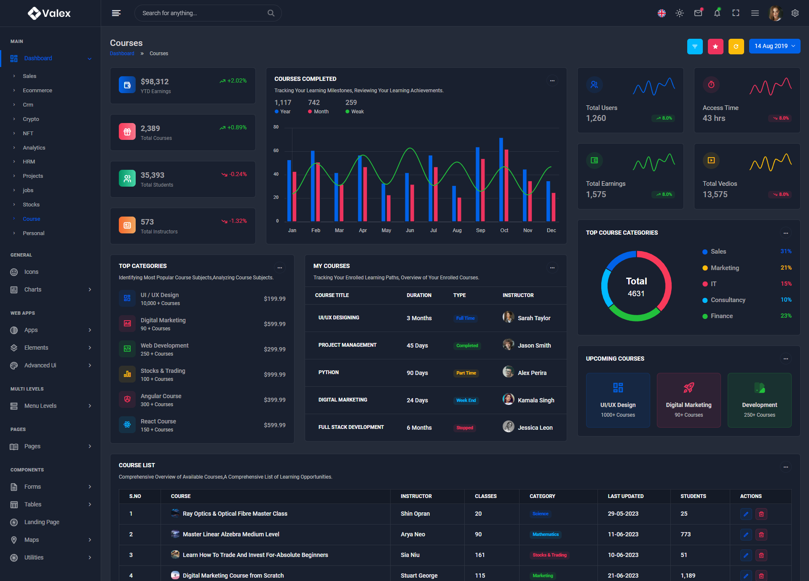Screen dimensions: 809x581
Task: Open the settings gear icon
Action: [x=795, y=13]
